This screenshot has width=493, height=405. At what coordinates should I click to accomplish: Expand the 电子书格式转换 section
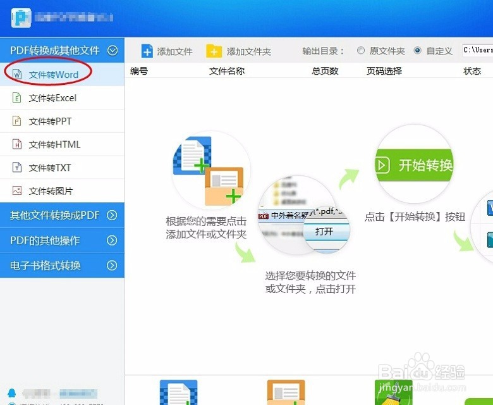[62, 266]
